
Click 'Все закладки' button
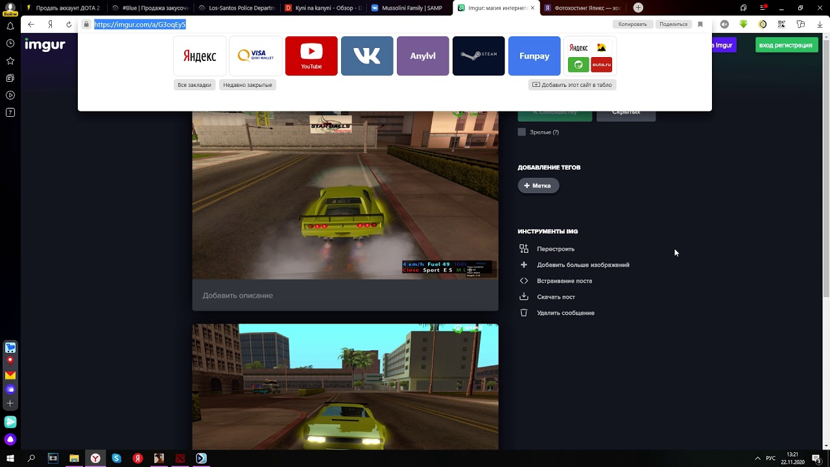pyautogui.click(x=195, y=85)
